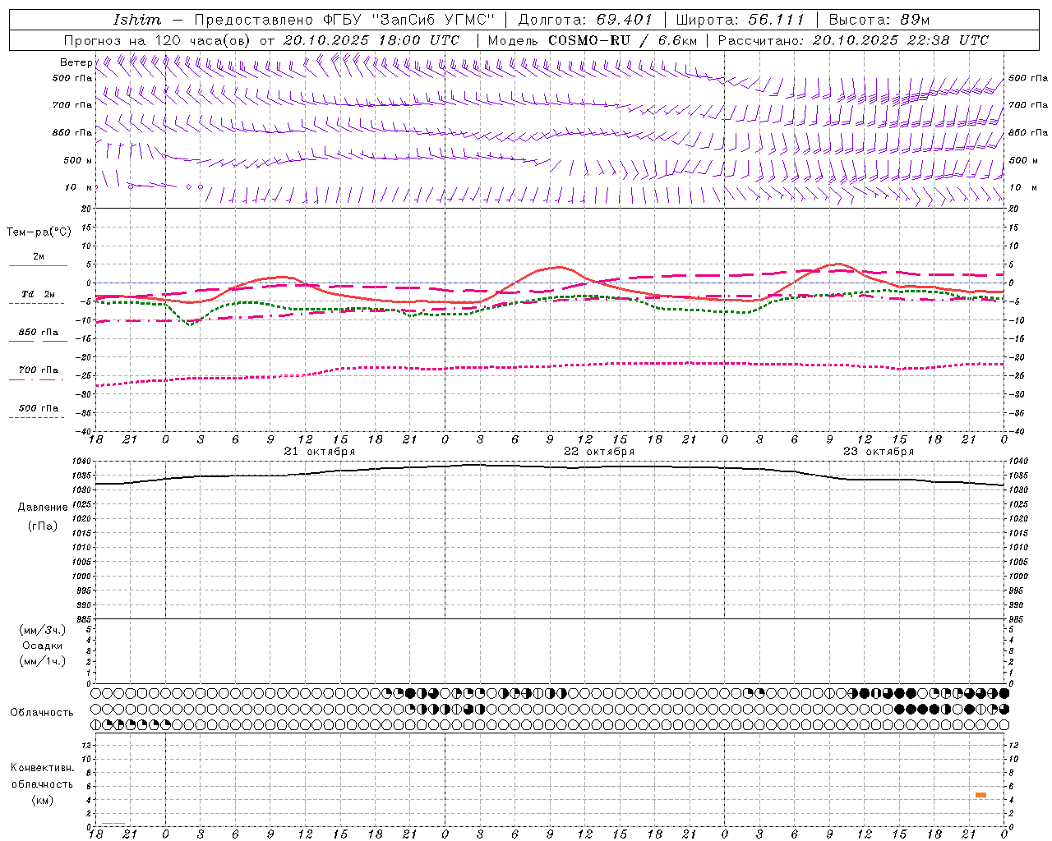Click the "Давление" pressure panel label

43,508
